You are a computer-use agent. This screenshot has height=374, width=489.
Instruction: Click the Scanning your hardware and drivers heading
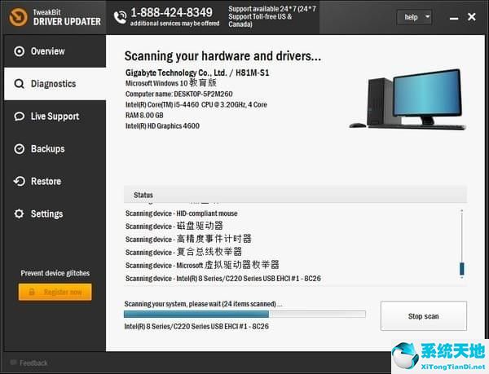(x=222, y=56)
